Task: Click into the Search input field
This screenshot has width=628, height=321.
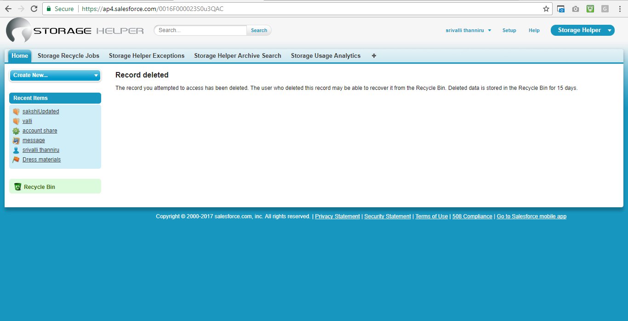Action: coord(201,30)
